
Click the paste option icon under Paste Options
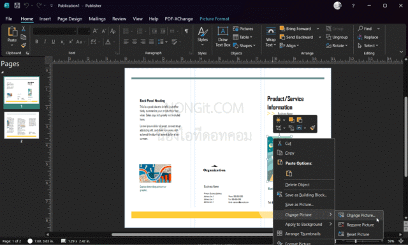[x=289, y=174]
